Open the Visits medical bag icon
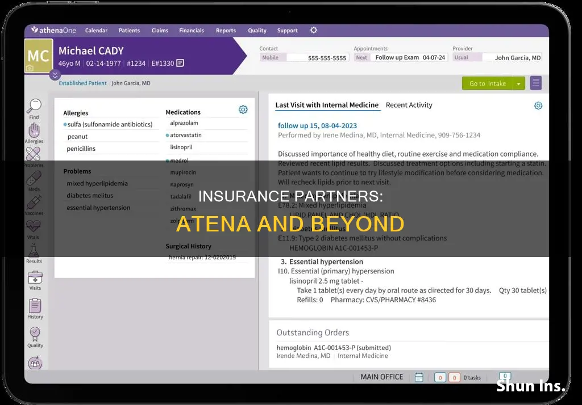Image resolution: width=582 pixels, height=405 pixels. pos(35,277)
